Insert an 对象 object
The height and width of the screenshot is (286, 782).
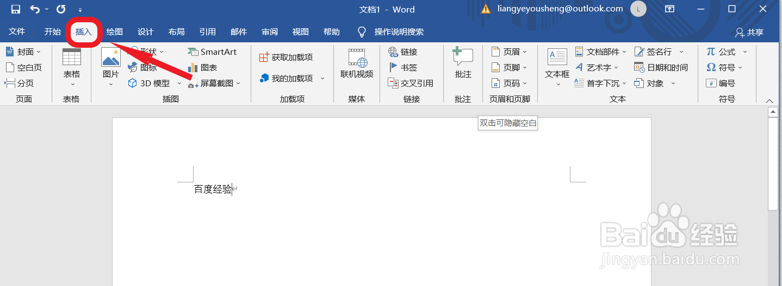point(649,83)
